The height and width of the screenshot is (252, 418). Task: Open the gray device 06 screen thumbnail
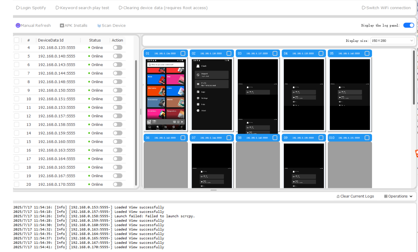[x=166, y=165]
